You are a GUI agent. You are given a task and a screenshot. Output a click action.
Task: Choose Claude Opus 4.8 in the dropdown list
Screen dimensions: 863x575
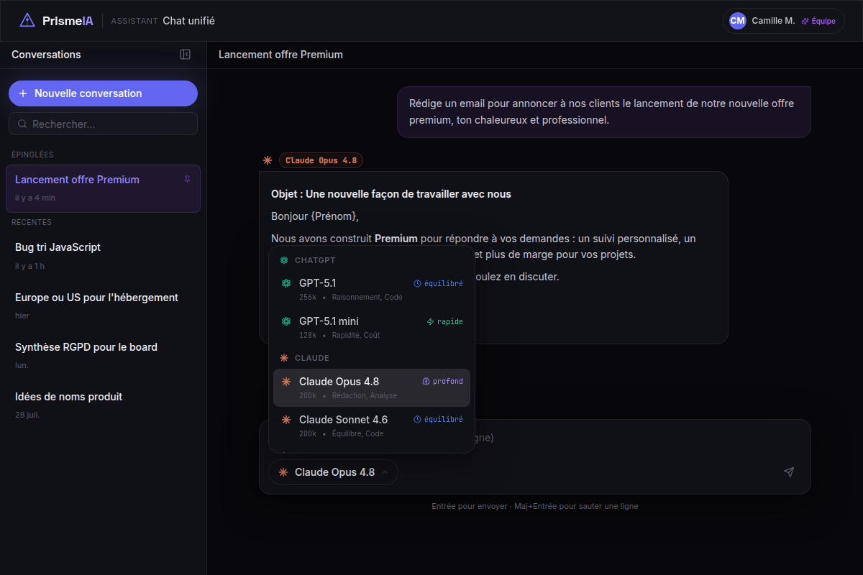point(372,388)
